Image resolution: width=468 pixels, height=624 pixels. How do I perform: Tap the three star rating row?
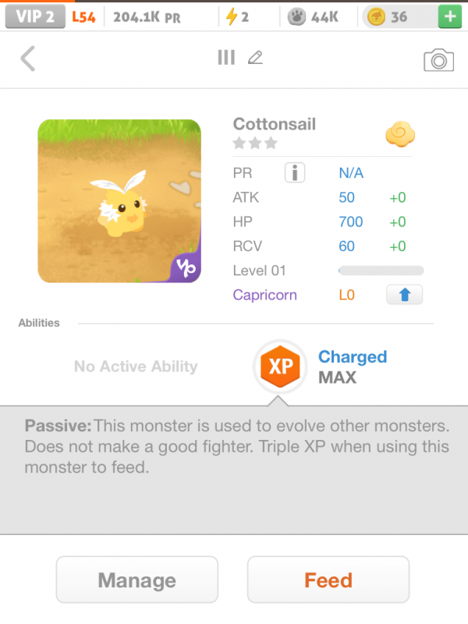click(255, 144)
